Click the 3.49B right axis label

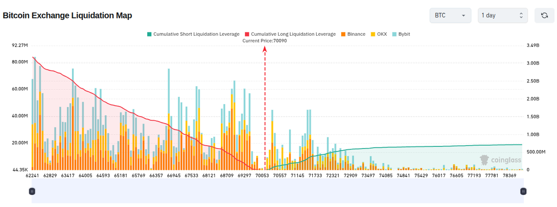coord(533,45)
